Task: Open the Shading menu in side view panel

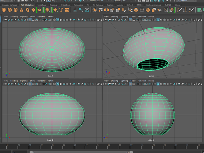Action: 114,81
